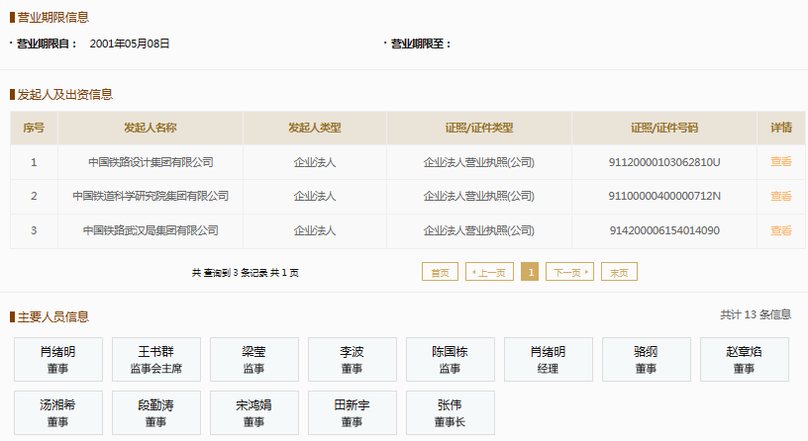Image resolution: width=808 pixels, height=441 pixels.
Task: Click the 发起人及出资信息 section heading
Action: coord(65,95)
